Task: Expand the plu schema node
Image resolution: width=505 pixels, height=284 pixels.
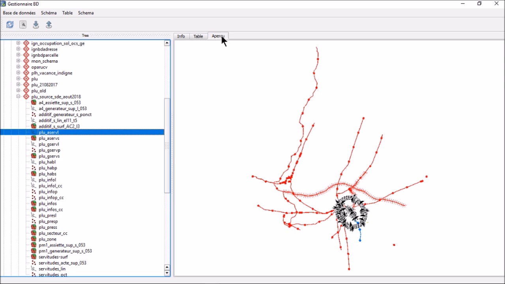Action: pyautogui.click(x=18, y=79)
